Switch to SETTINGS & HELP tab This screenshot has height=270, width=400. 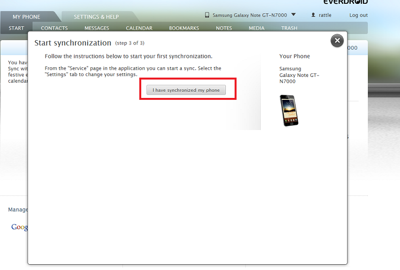(96, 17)
